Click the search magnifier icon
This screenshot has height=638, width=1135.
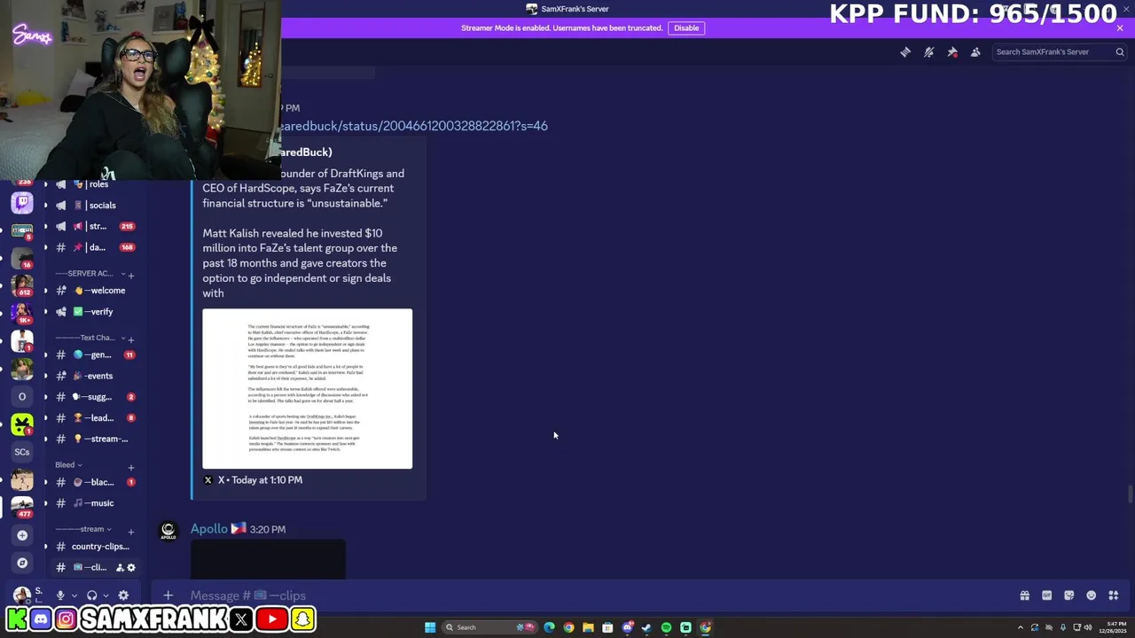click(x=1120, y=52)
